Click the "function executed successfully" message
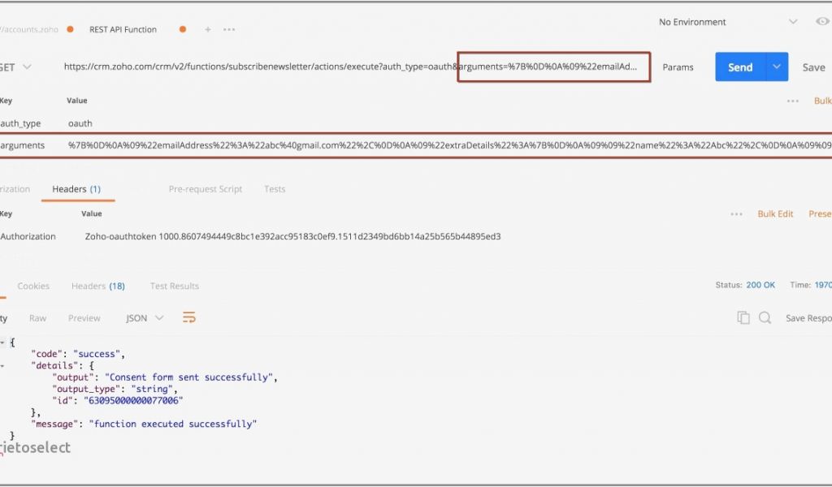Viewport: 832px width, 487px height. [x=172, y=424]
